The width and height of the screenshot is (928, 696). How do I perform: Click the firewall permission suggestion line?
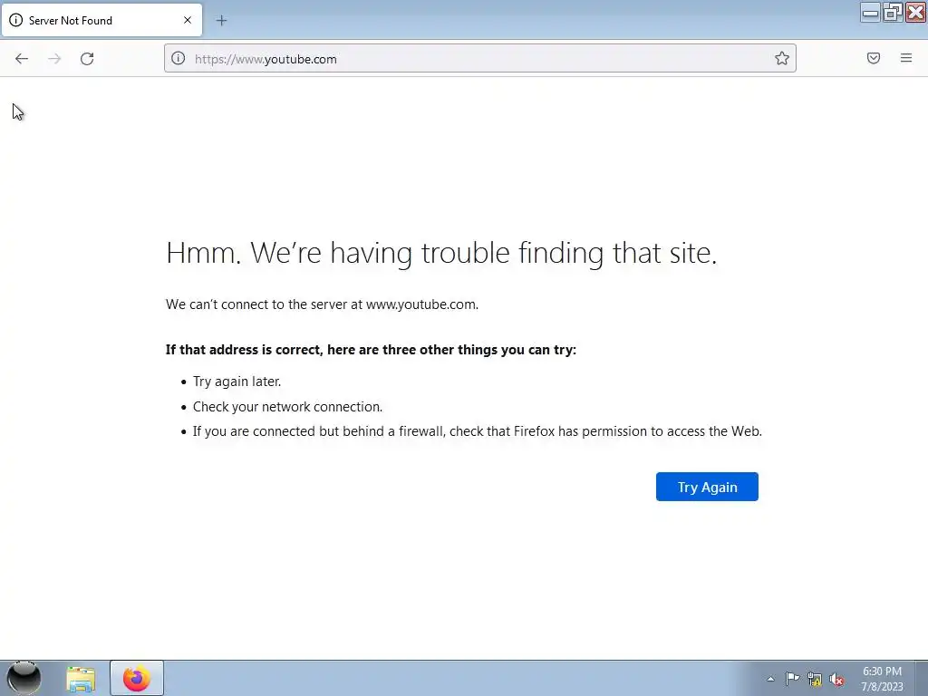coord(477,431)
